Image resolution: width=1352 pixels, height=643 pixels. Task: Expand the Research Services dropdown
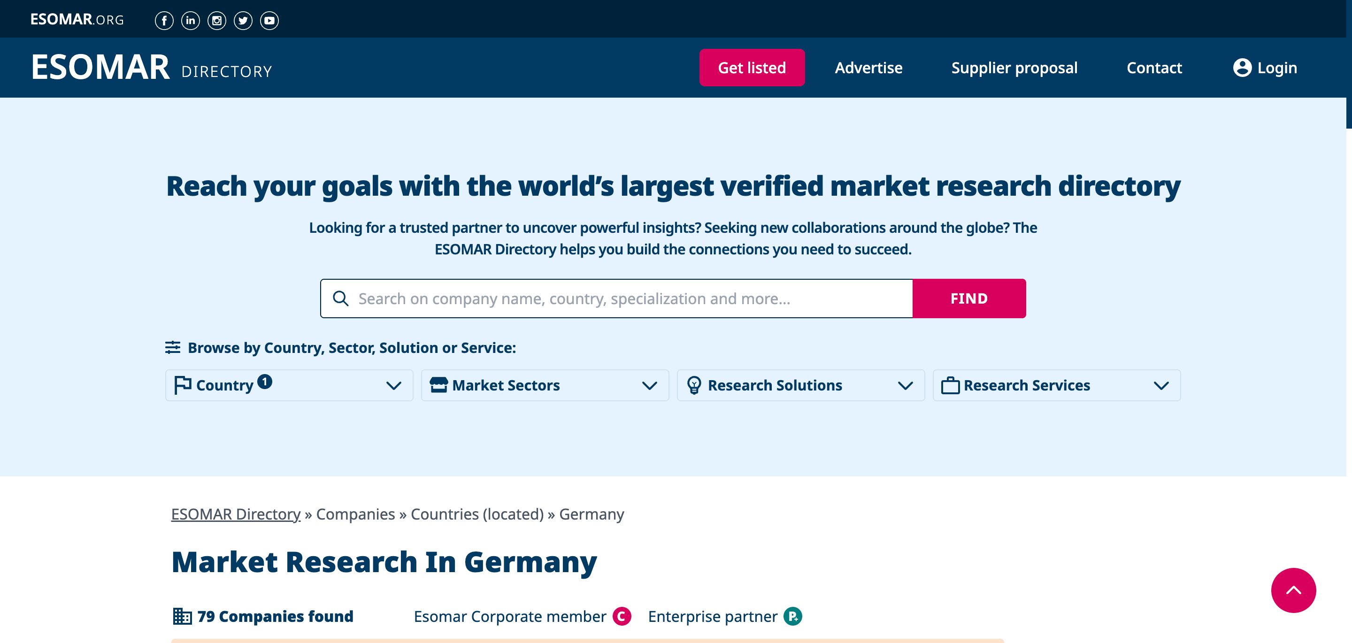click(1057, 385)
